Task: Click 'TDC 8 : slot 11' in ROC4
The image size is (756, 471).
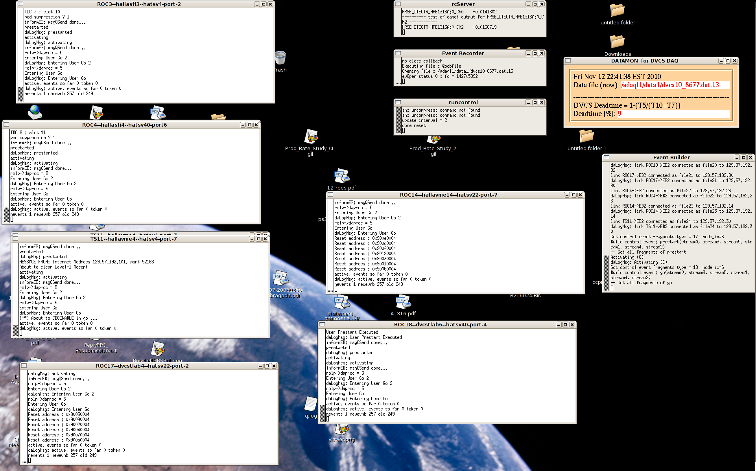Action: tap(28, 132)
